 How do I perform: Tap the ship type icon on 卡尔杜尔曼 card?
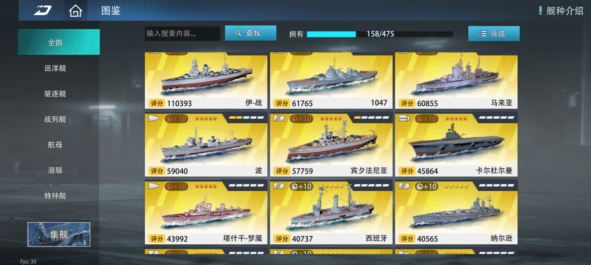405,119
